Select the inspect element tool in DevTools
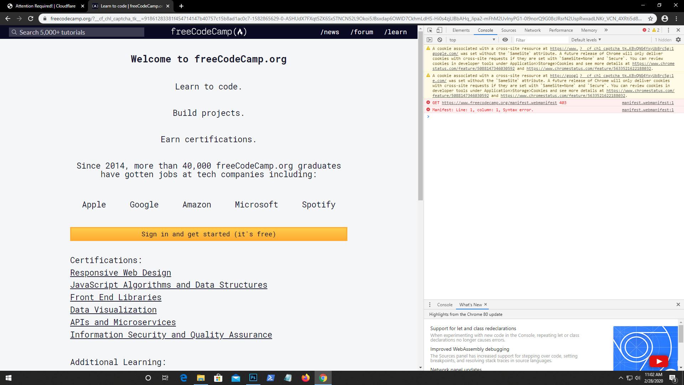 (x=430, y=30)
